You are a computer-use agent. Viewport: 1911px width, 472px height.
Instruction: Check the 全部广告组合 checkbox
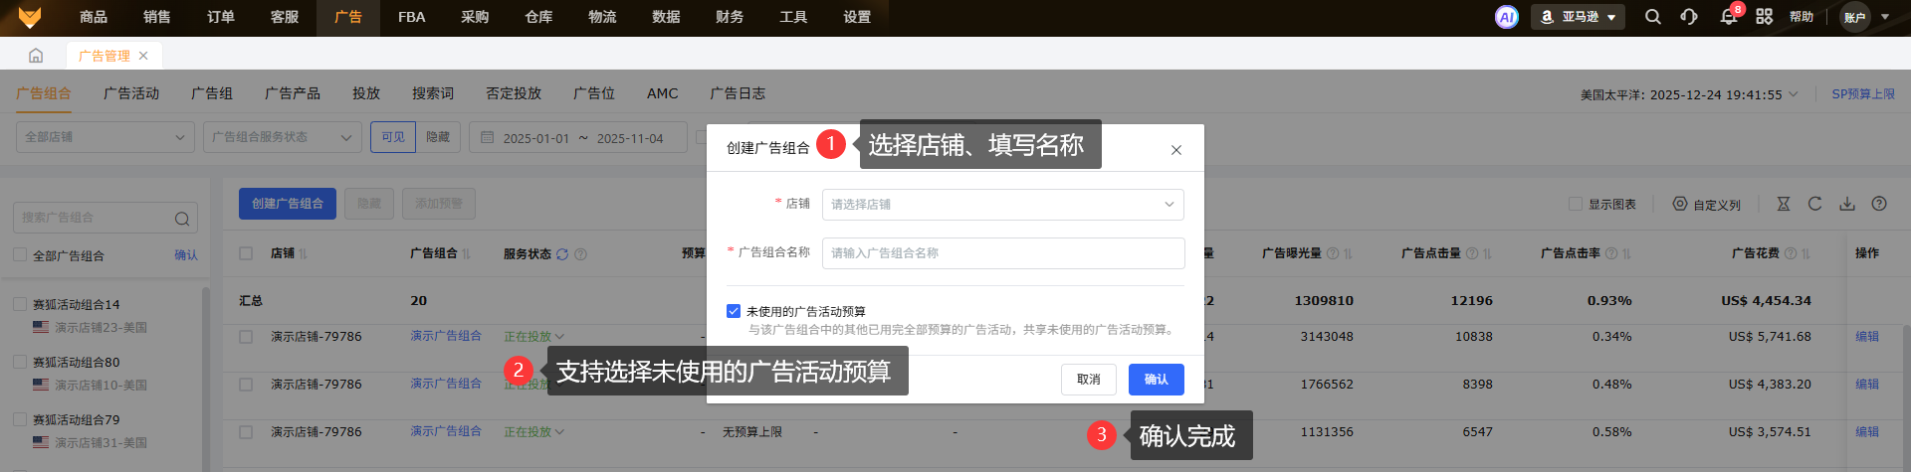[20, 254]
